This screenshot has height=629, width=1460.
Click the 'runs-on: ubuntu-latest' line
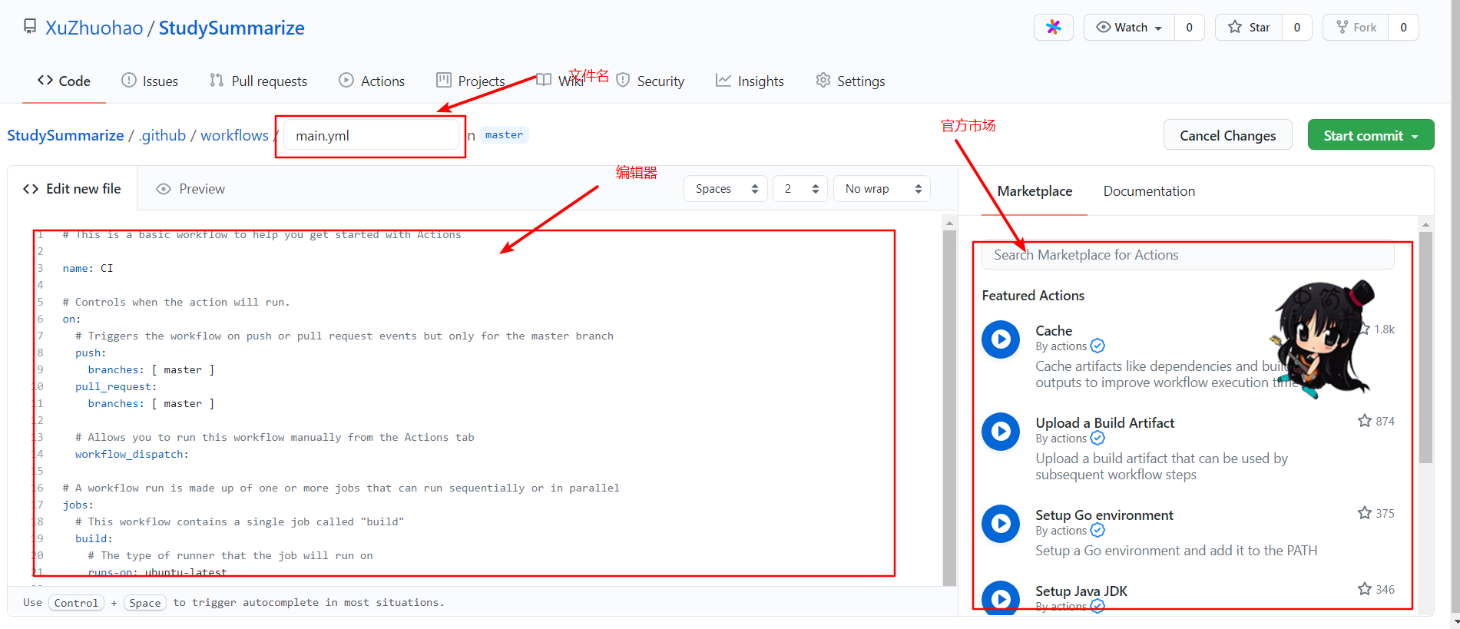157,572
